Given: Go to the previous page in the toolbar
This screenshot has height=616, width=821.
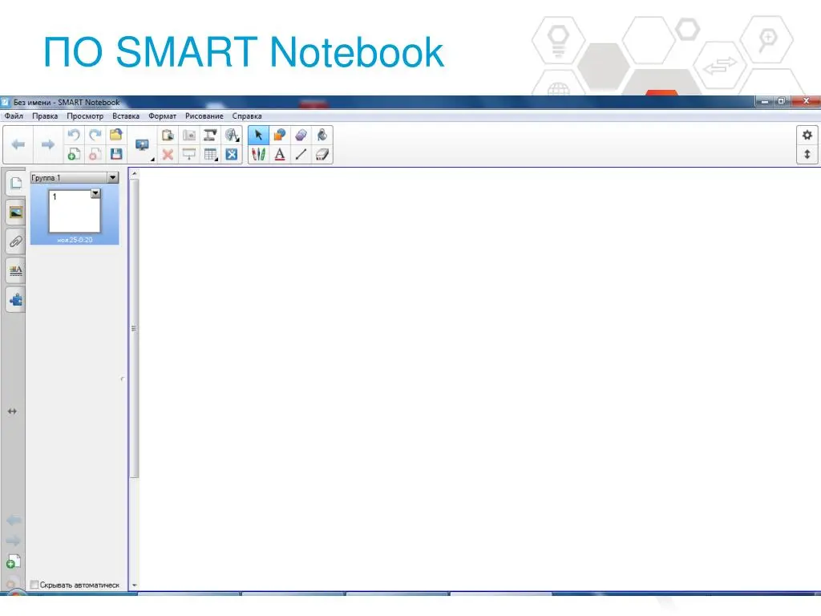Looking at the screenshot, I should pos(18,144).
